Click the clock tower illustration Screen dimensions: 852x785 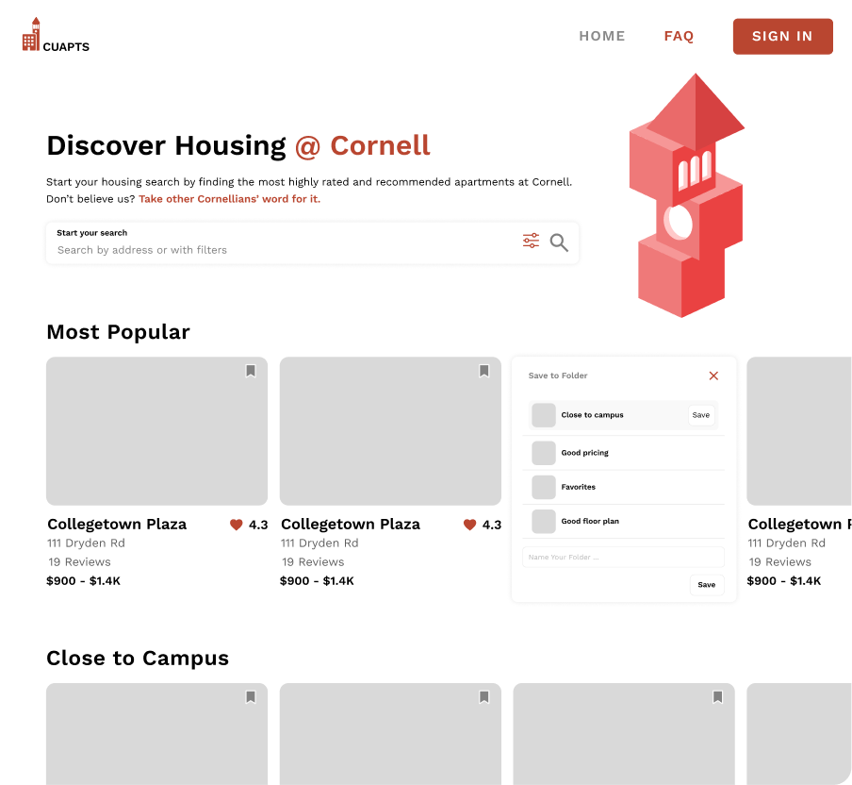coord(687,196)
